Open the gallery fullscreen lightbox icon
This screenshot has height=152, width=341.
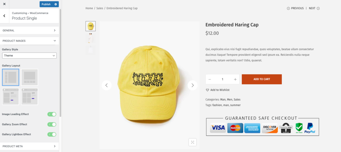click(192, 142)
